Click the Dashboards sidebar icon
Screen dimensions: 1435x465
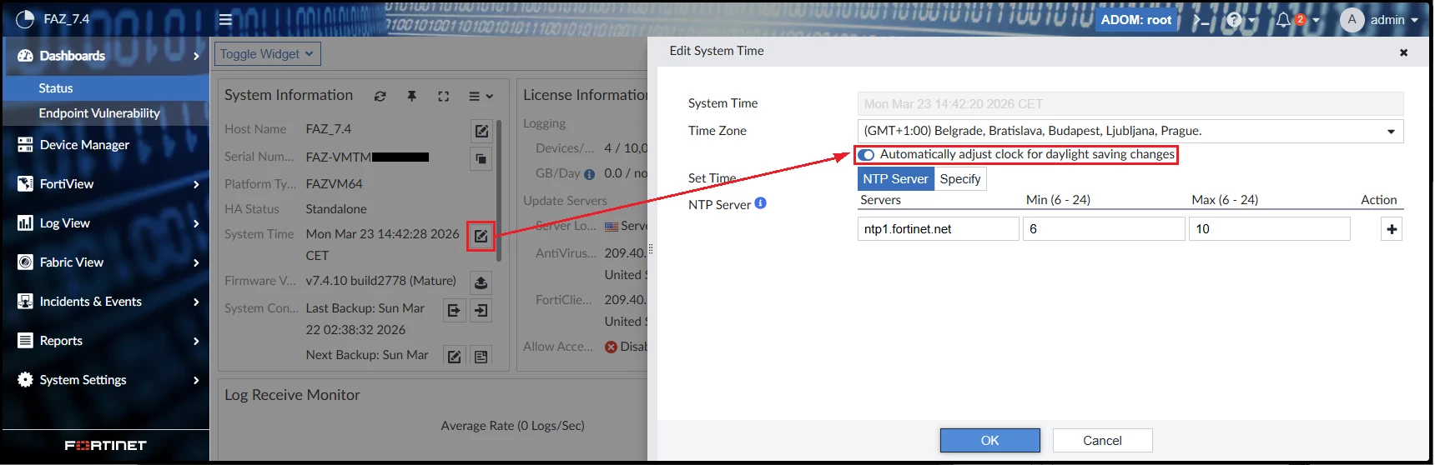25,56
